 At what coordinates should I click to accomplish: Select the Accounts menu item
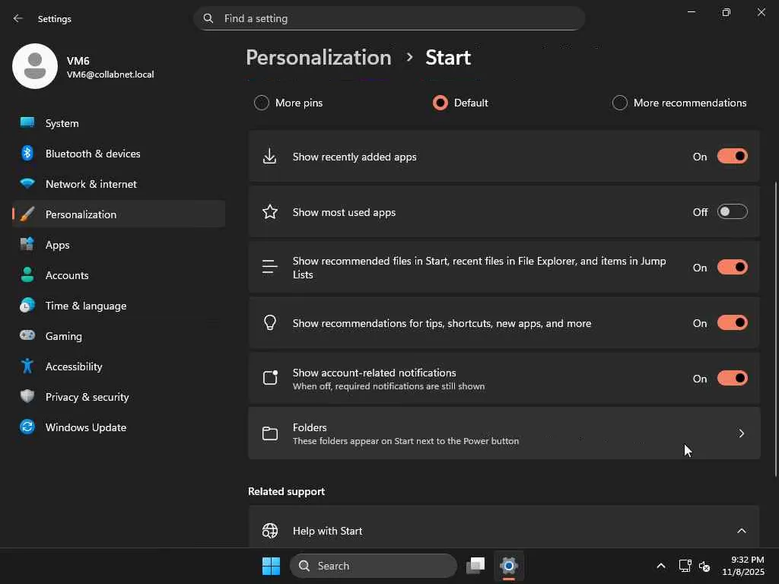(67, 275)
